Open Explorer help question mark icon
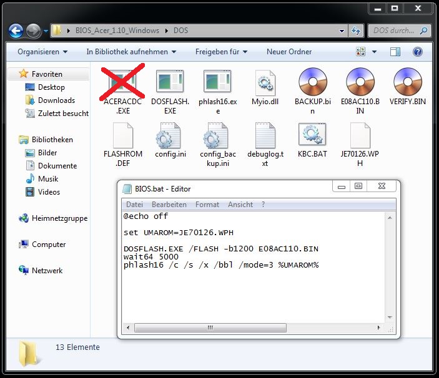The image size is (439, 378). (x=417, y=52)
